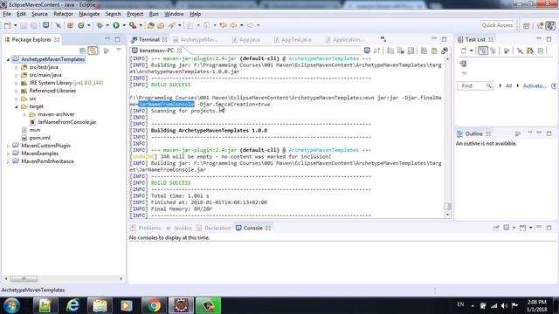The height and width of the screenshot is (314, 559).
Task: Open the File menu
Action: coord(7,14)
